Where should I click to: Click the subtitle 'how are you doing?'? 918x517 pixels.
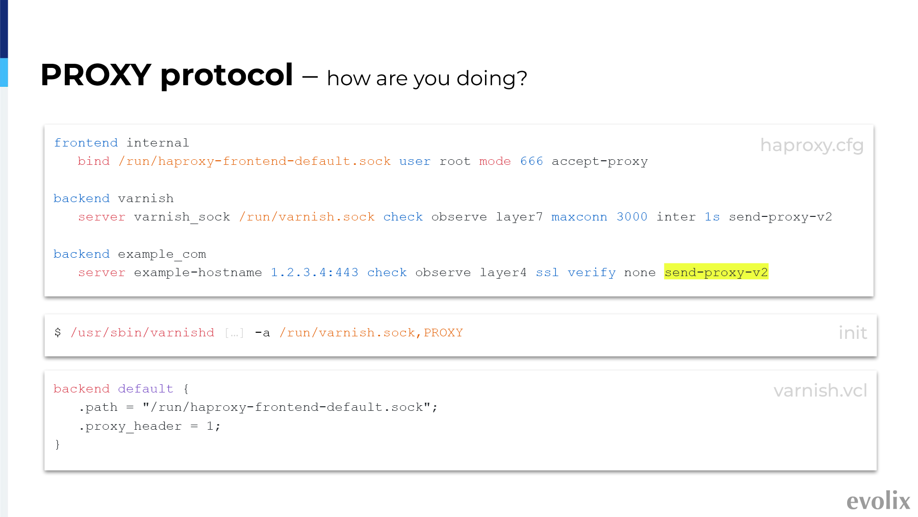(427, 79)
